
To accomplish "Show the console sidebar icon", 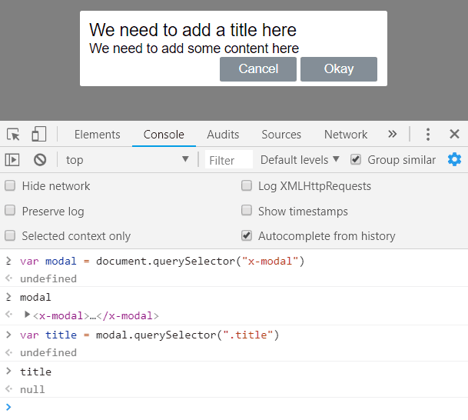I will coord(12,160).
